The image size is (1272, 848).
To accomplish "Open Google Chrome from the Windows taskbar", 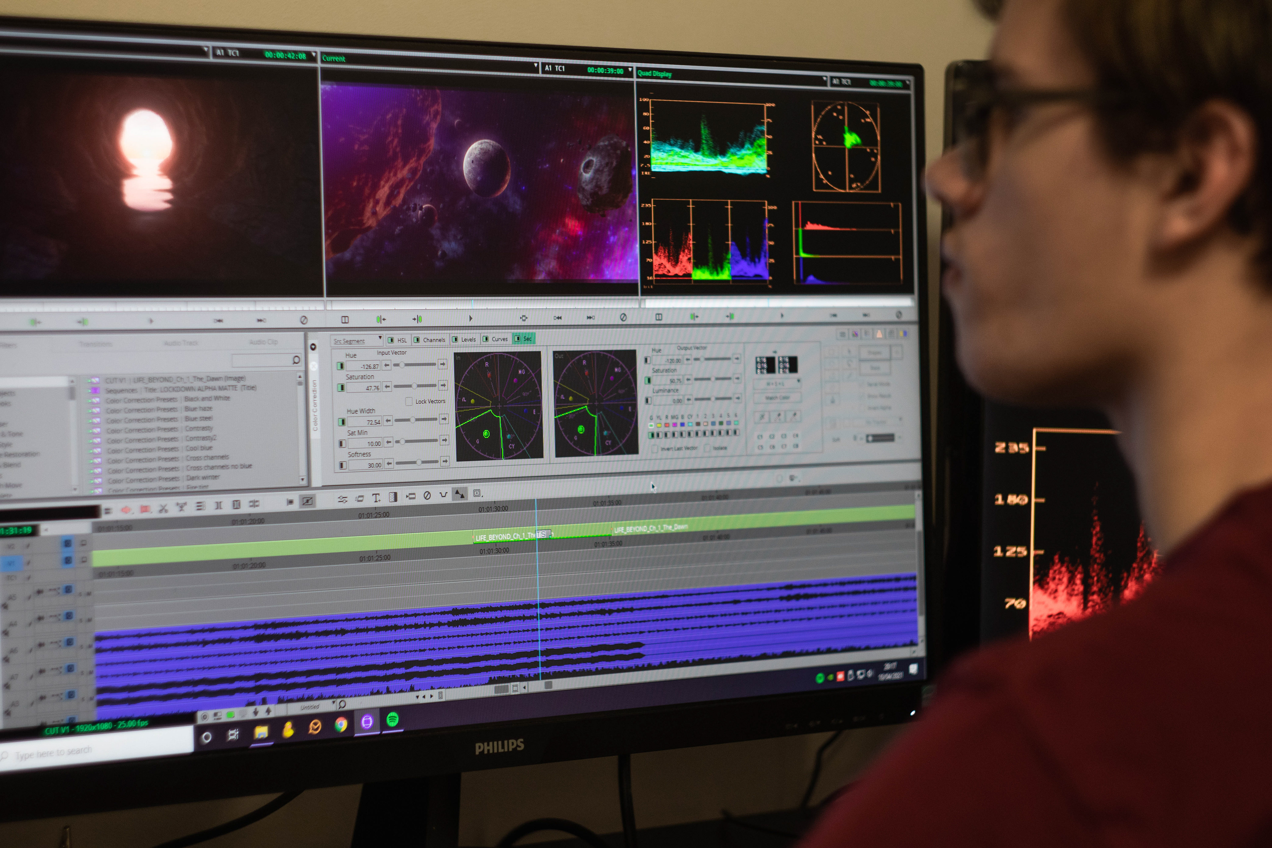I will click(x=341, y=724).
